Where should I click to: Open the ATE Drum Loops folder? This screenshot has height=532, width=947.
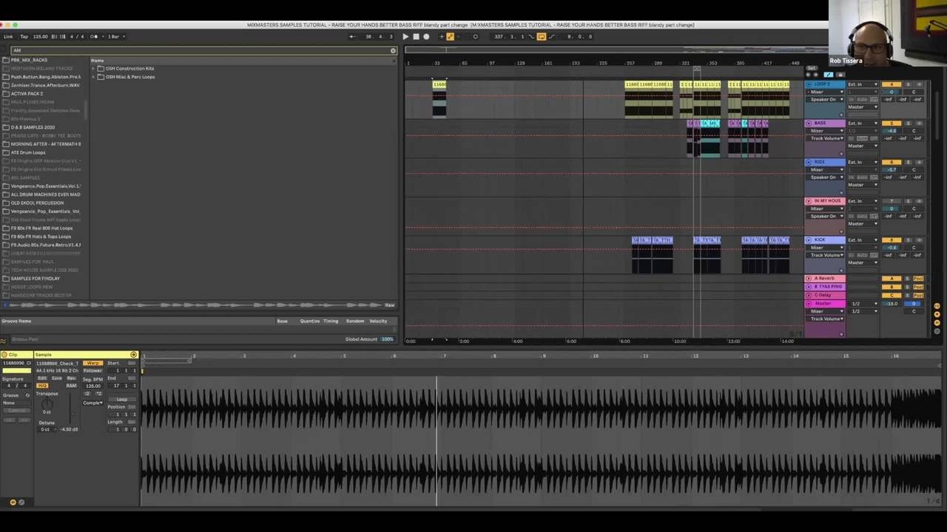pyautogui.click(x=28, y=152)
